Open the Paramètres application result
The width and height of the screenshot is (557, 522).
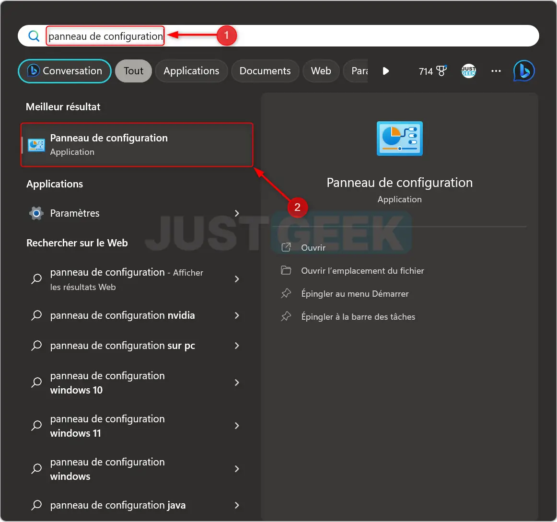point(137,213)
